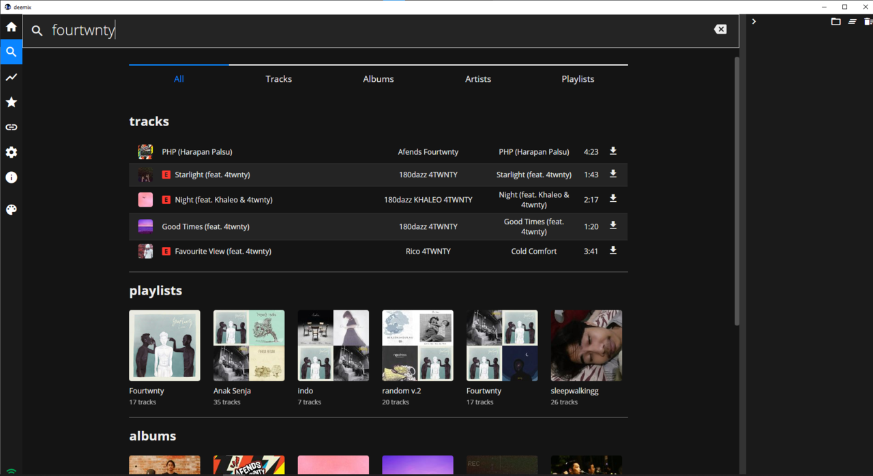
Task: Open the Home page icon
Action: point(11,27)
